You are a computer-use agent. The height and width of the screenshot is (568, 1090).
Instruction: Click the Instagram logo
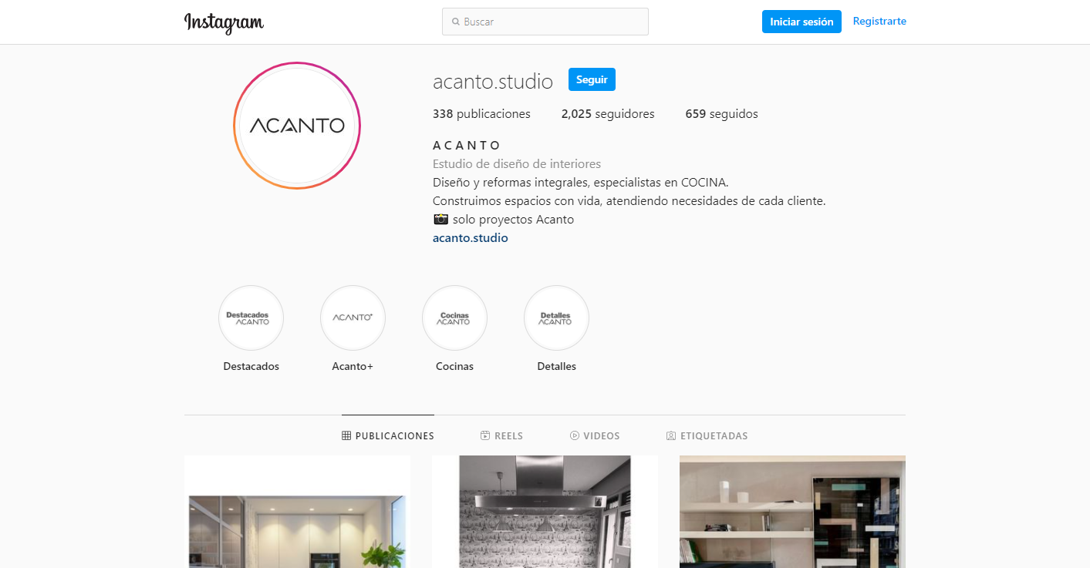pyautogui.click(x=224, y=22)
